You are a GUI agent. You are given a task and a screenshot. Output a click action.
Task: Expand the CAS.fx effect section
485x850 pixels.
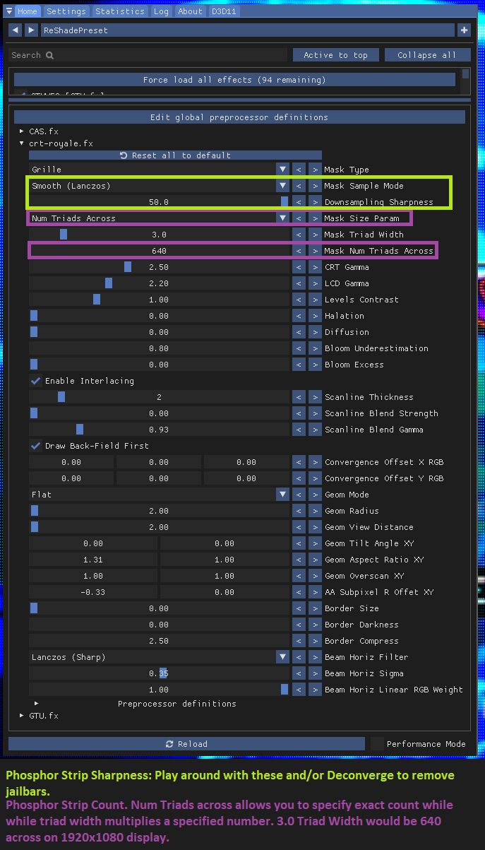[x=22, y=131]
